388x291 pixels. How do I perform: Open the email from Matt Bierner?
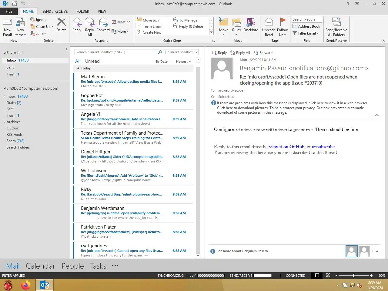[133, 81]
